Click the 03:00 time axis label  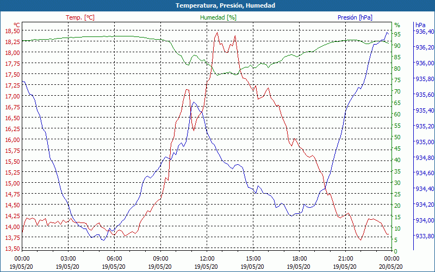click(69, 259)
